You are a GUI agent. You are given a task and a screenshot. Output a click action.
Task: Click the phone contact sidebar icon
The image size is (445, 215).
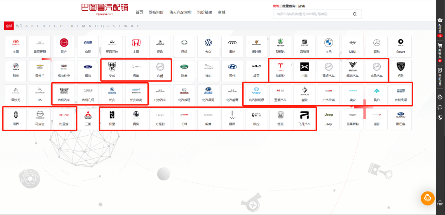point(440,117)
